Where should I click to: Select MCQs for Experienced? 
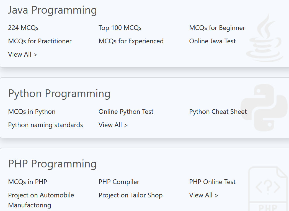131,41
